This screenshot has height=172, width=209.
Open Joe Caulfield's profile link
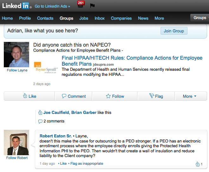click(x=56, y=113)
